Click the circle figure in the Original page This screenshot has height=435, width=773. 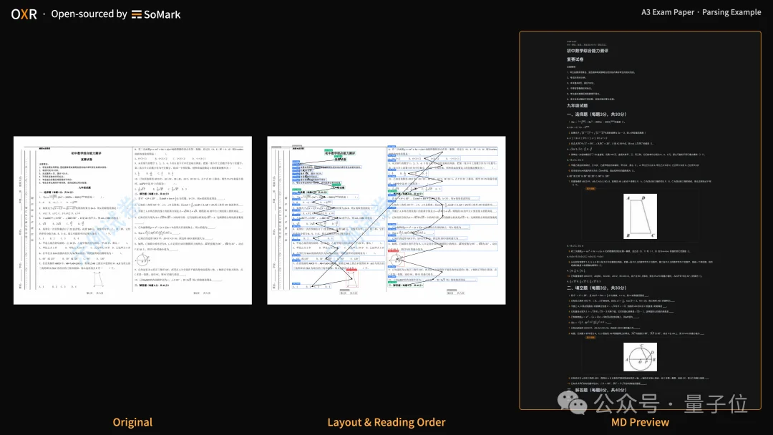(x=142, y=259)
